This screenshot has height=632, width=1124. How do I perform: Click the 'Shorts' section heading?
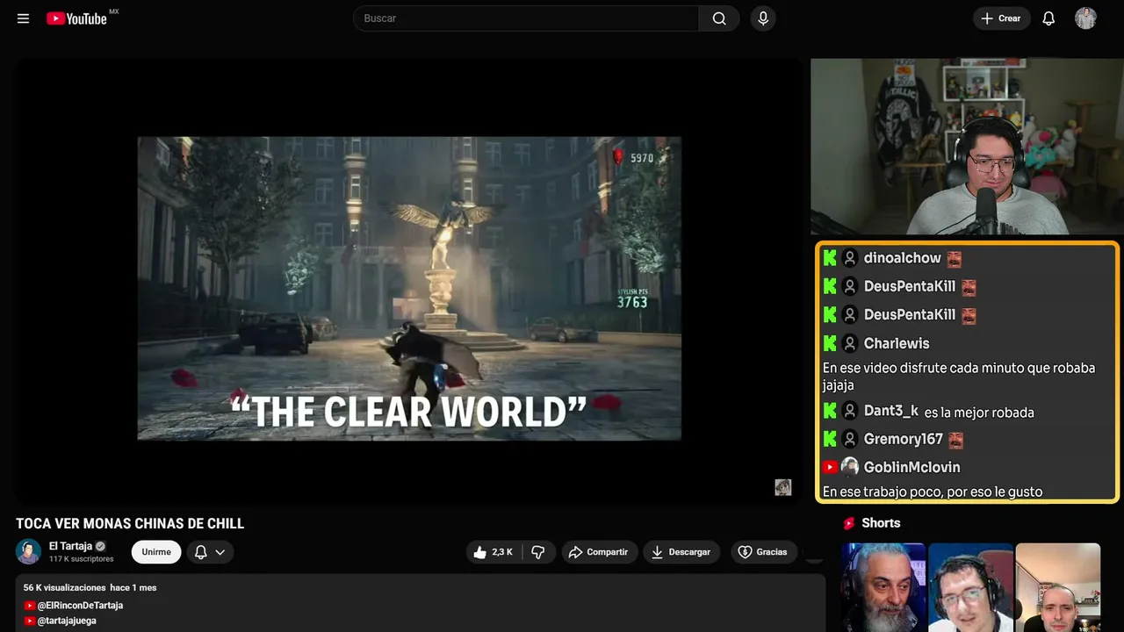[881, 523]
